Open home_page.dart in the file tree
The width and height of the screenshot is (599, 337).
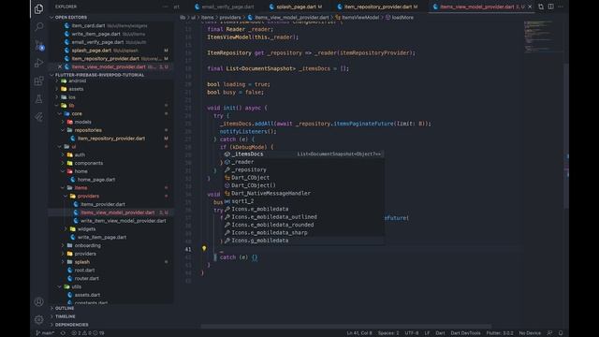tap(96, 180)
